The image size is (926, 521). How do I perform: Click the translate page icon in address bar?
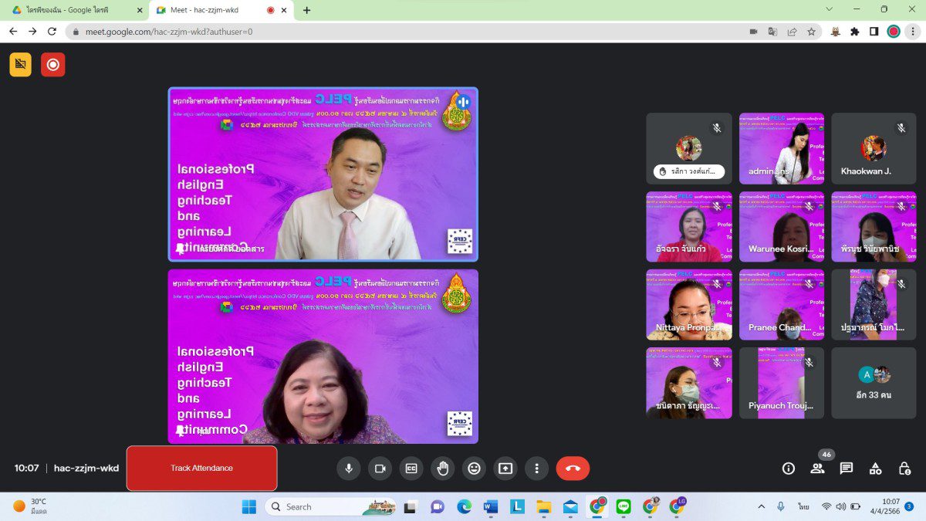point(772,32)
